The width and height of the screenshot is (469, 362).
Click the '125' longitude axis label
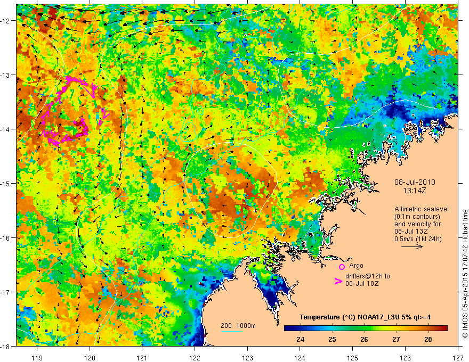coord(353,358)
